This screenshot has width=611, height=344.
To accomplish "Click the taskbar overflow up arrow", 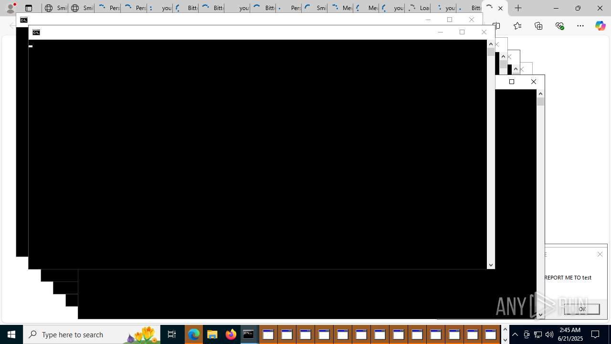I will pos(505,329).
